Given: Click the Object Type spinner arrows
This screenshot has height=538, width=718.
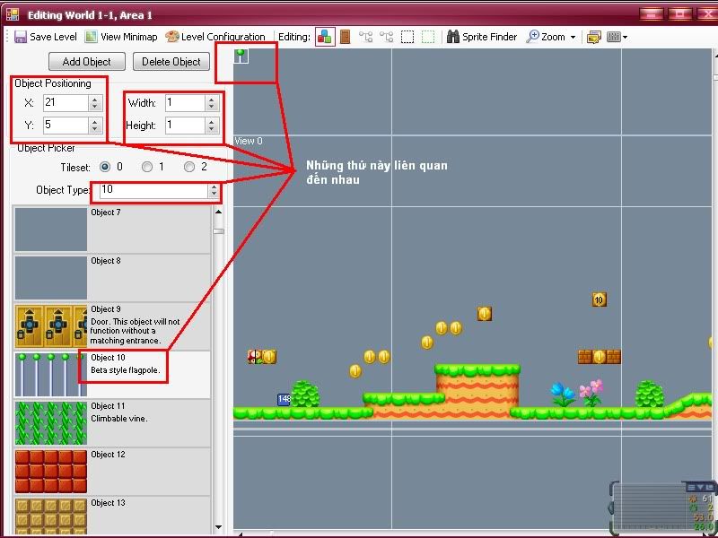Looking at the screenshot, I should click(x=214, y=190).
